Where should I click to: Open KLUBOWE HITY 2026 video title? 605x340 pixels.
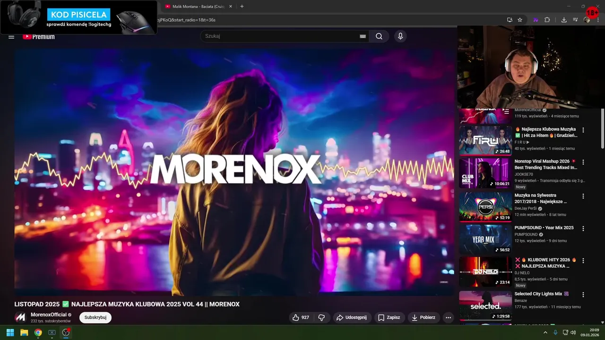[546, 263]
